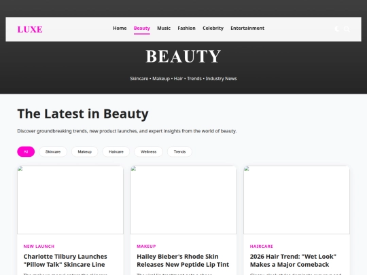Click the HAIRCARE category label on card
Image resolution: width=367 pixels, height=275 pixels.
[x=262, y=246]
